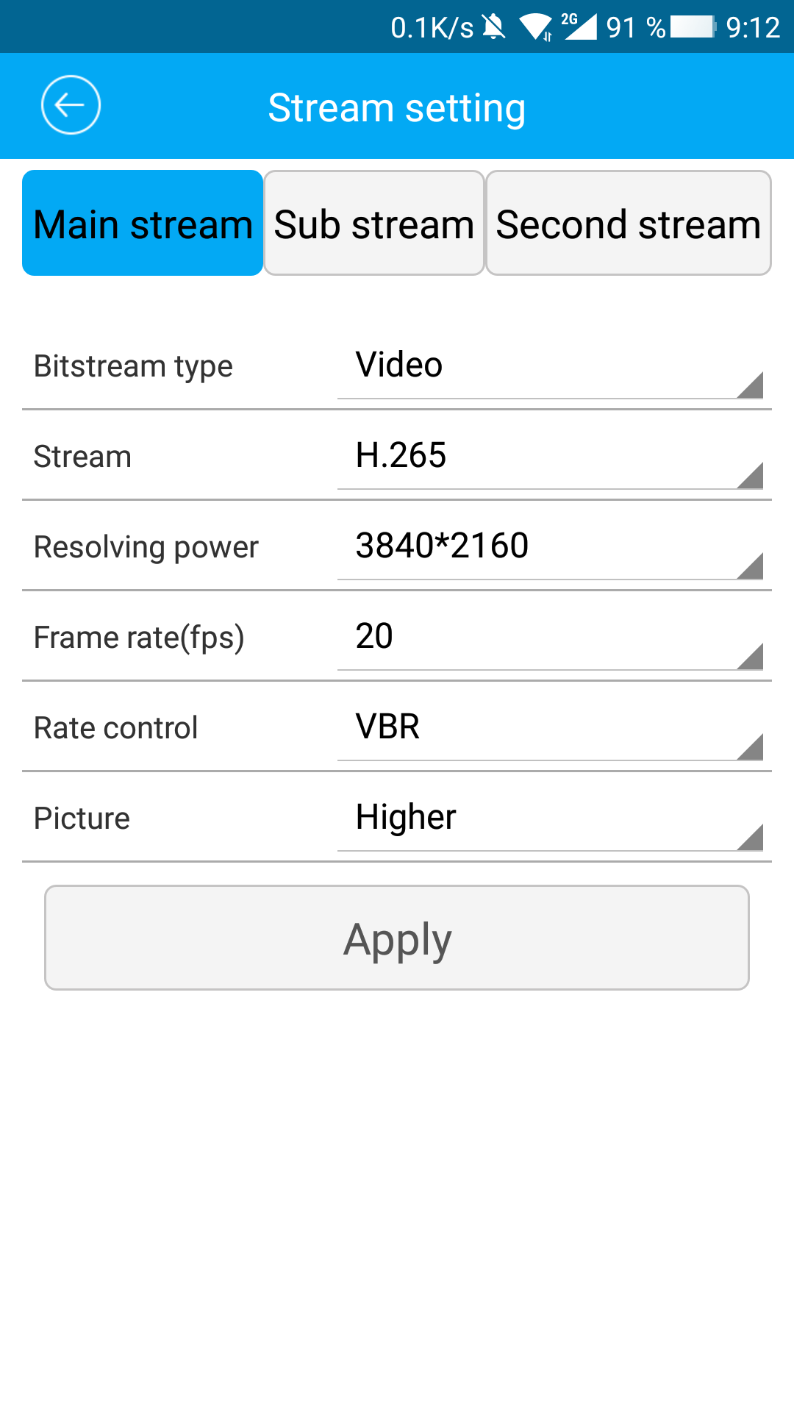The image size is (794, 1412).
Task: Tap the battery level icon
Action: pyautogui.click(x=693, y=27)
